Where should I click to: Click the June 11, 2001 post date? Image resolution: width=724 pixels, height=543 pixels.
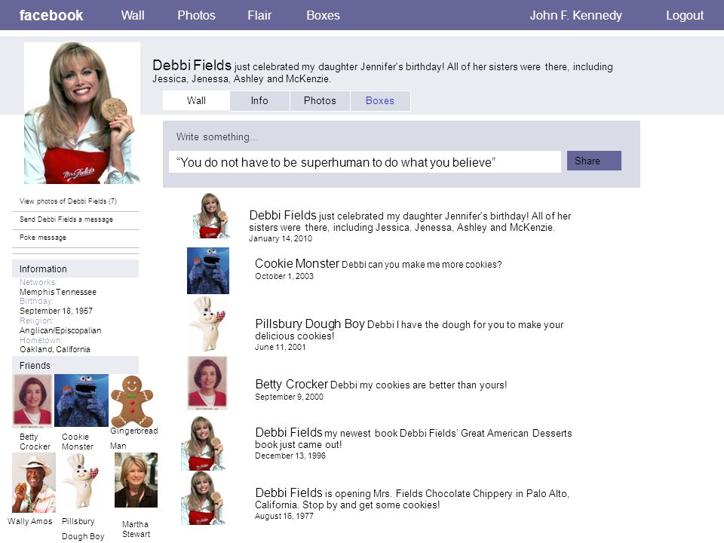click(281, 347)
